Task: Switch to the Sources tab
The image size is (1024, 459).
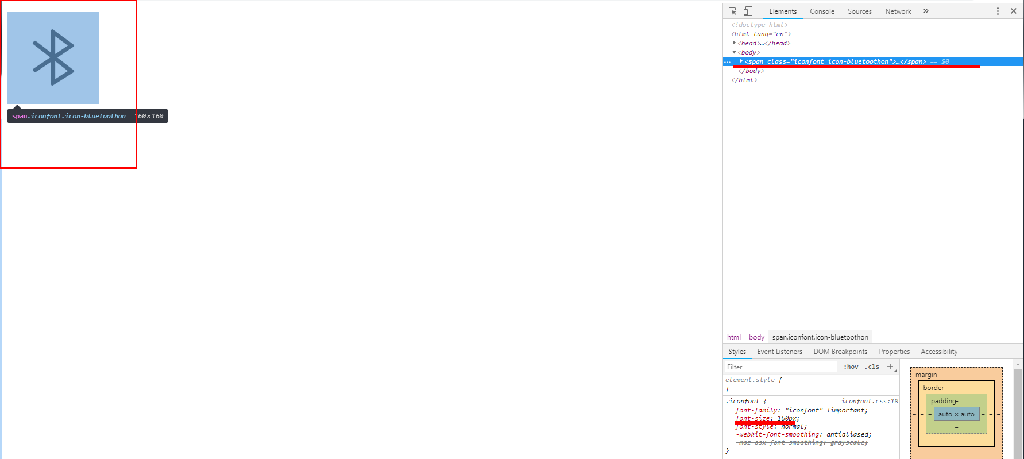Action: click(x=859, y=11)
